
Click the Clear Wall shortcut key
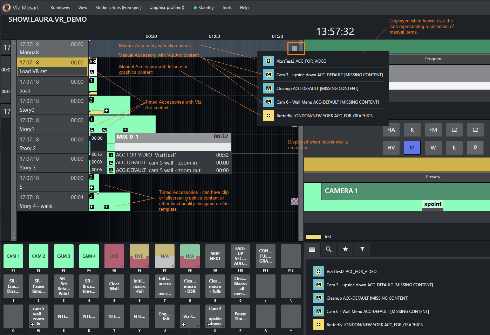click(x=114, y=286)
